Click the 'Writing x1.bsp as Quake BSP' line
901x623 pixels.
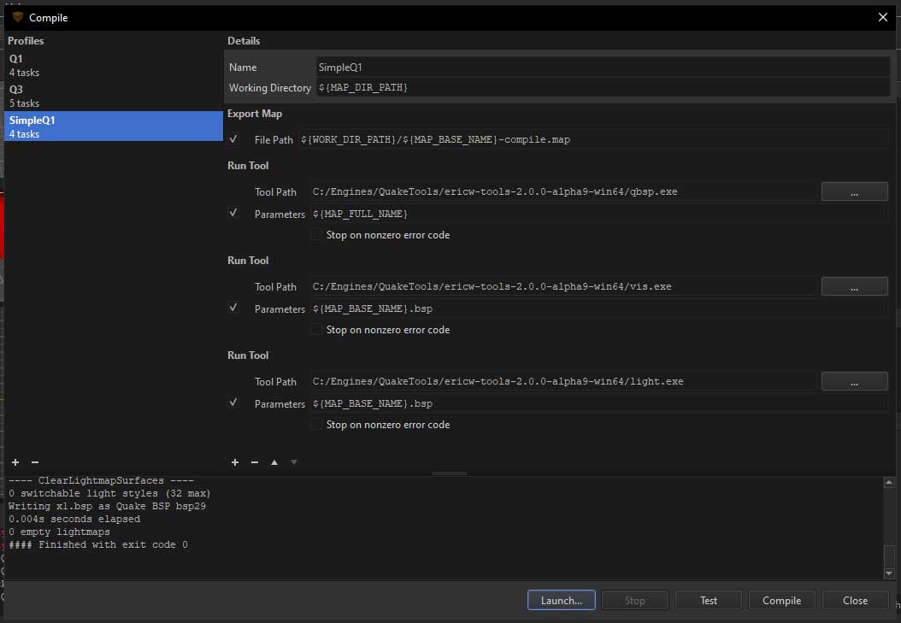[107, 506]
